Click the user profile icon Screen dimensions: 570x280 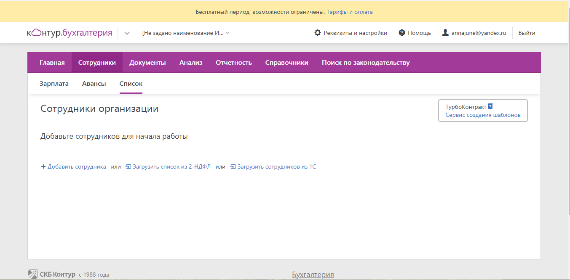coord(445,33)
